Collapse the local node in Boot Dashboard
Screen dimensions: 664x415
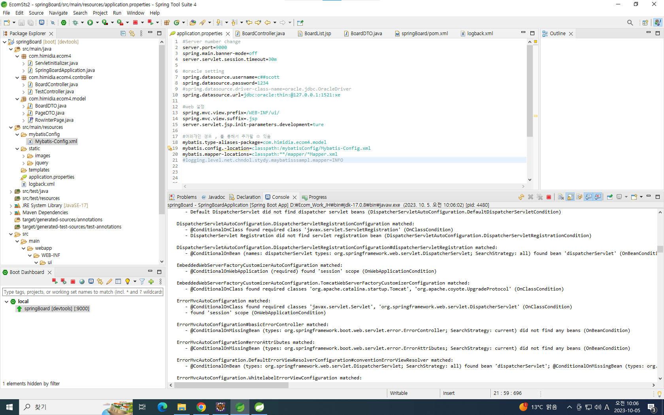pyautogui.click(x=6, y=302)
